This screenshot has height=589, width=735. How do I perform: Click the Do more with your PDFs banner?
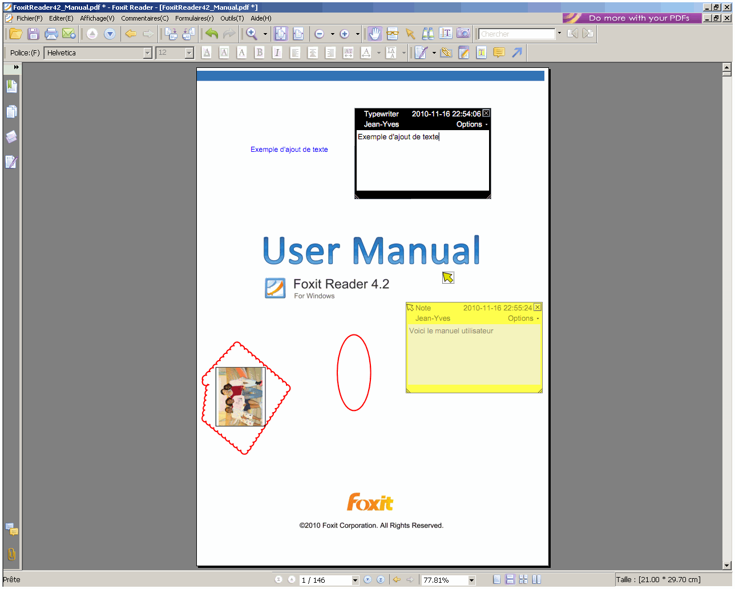632,18
